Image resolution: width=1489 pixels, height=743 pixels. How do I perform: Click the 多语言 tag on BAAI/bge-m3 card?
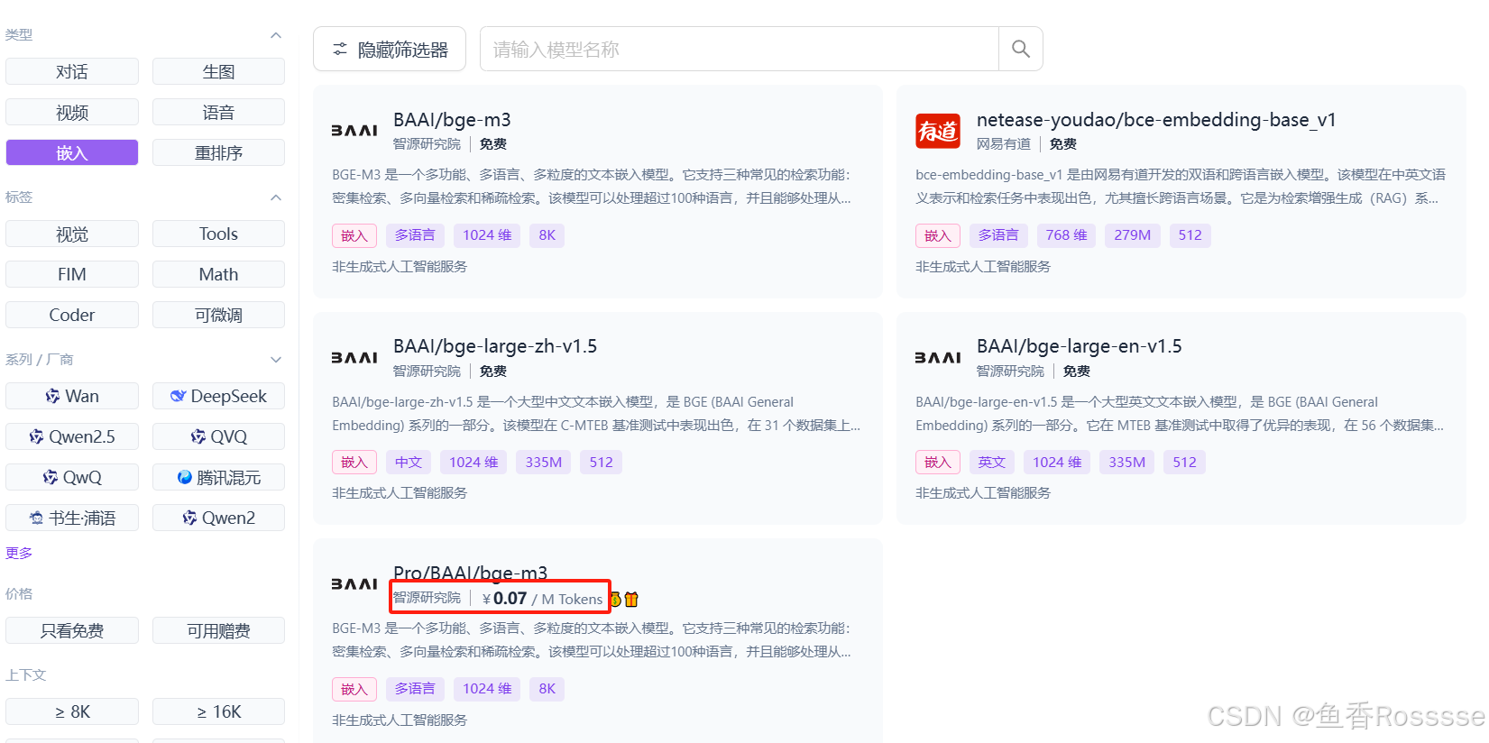[x=415, y=235]
